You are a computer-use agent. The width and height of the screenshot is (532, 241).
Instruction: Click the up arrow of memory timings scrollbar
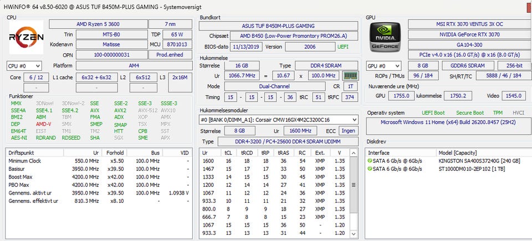point(354,152)
